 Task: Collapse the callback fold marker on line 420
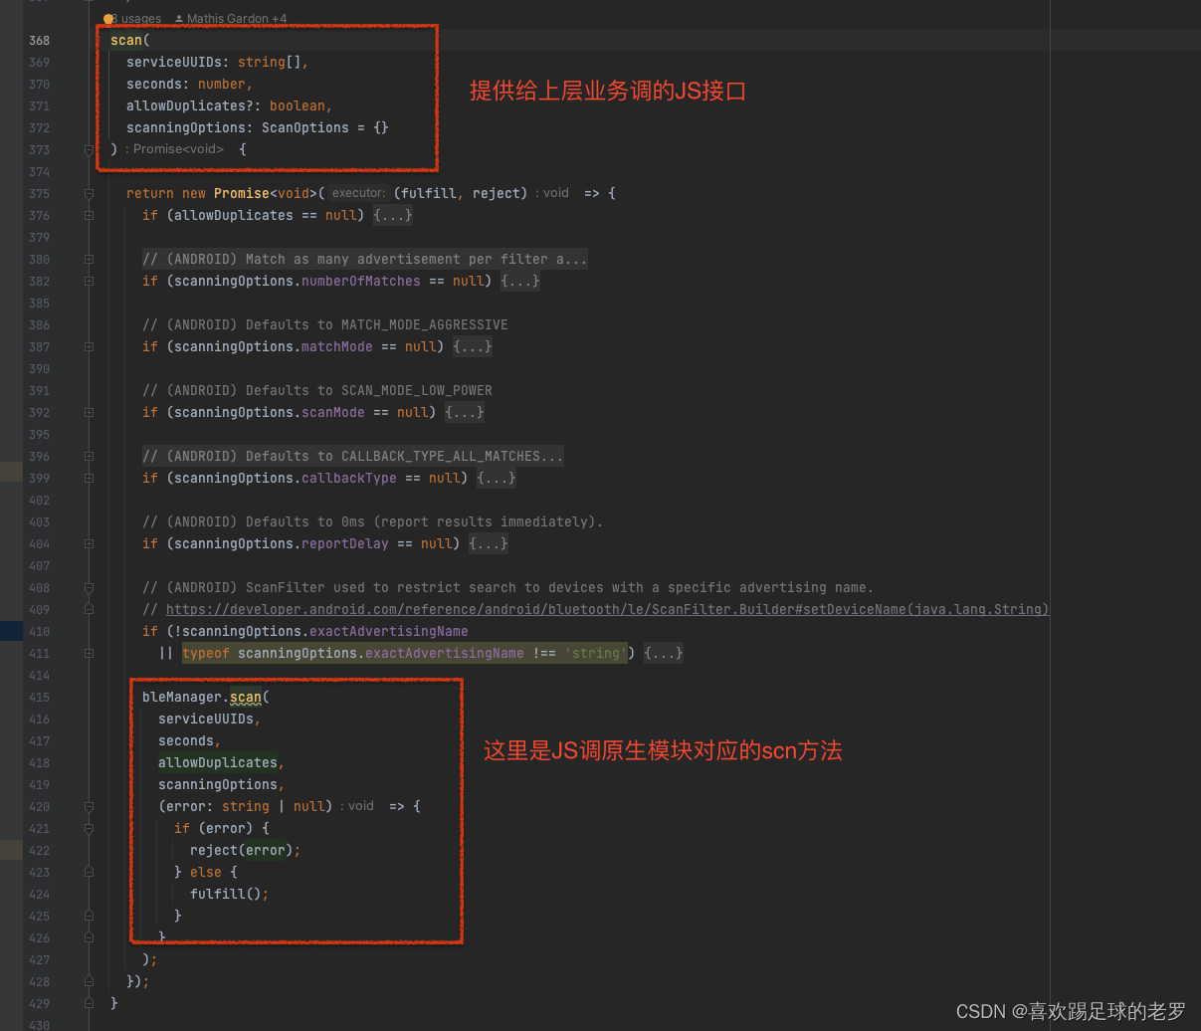[89, 807]
